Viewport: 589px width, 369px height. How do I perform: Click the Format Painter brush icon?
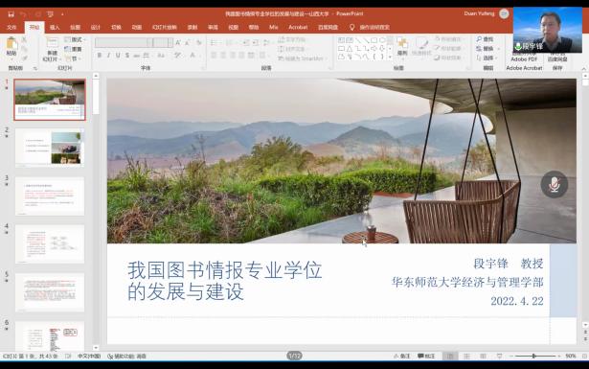point(24,58)
